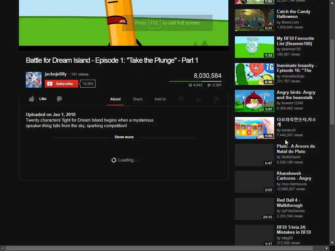Click the horizontal scrollbar thumb at the bottom
The height and width of the screenshot is (251, 335).
pos(159,248)
